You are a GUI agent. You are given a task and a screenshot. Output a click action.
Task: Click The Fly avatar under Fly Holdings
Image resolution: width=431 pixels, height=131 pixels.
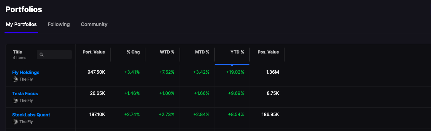15,79
